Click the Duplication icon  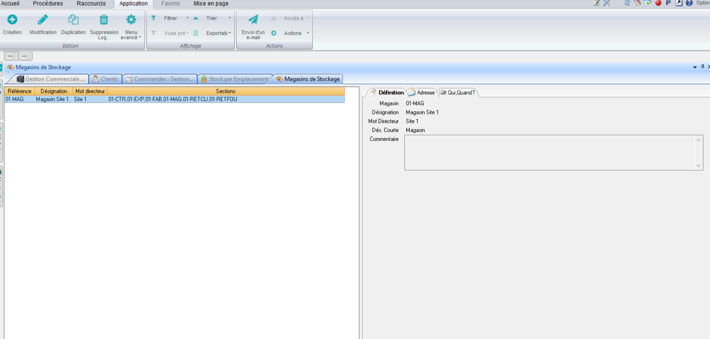73,19
